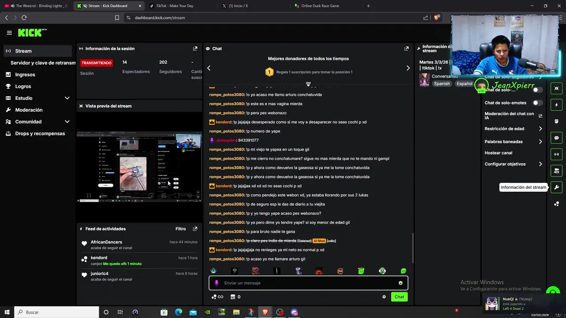Viewport: 566px width, 318px height.
Task: Click the green Chat send button
Action: pos(399,297)
